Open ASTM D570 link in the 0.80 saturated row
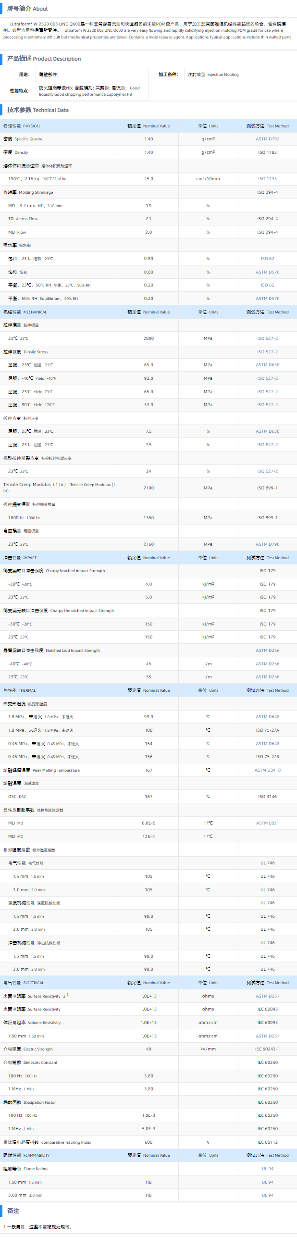297x1237 pixels. (267, 272)
